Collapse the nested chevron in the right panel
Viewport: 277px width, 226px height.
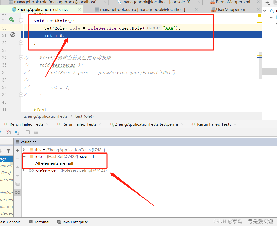click(x=271, y=17)
